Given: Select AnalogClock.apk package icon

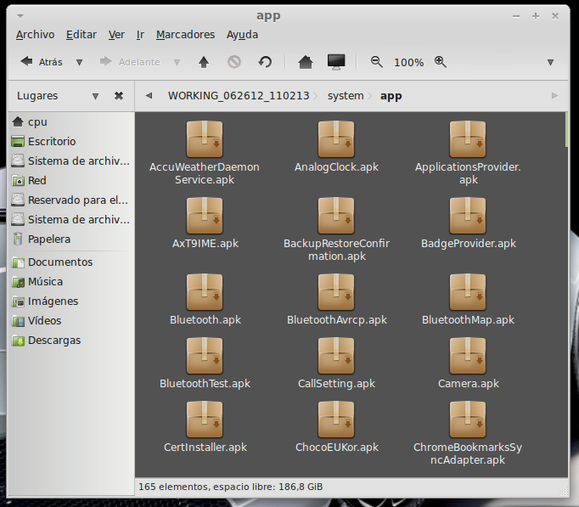Looking at the screenshot, I should (336, 139).
